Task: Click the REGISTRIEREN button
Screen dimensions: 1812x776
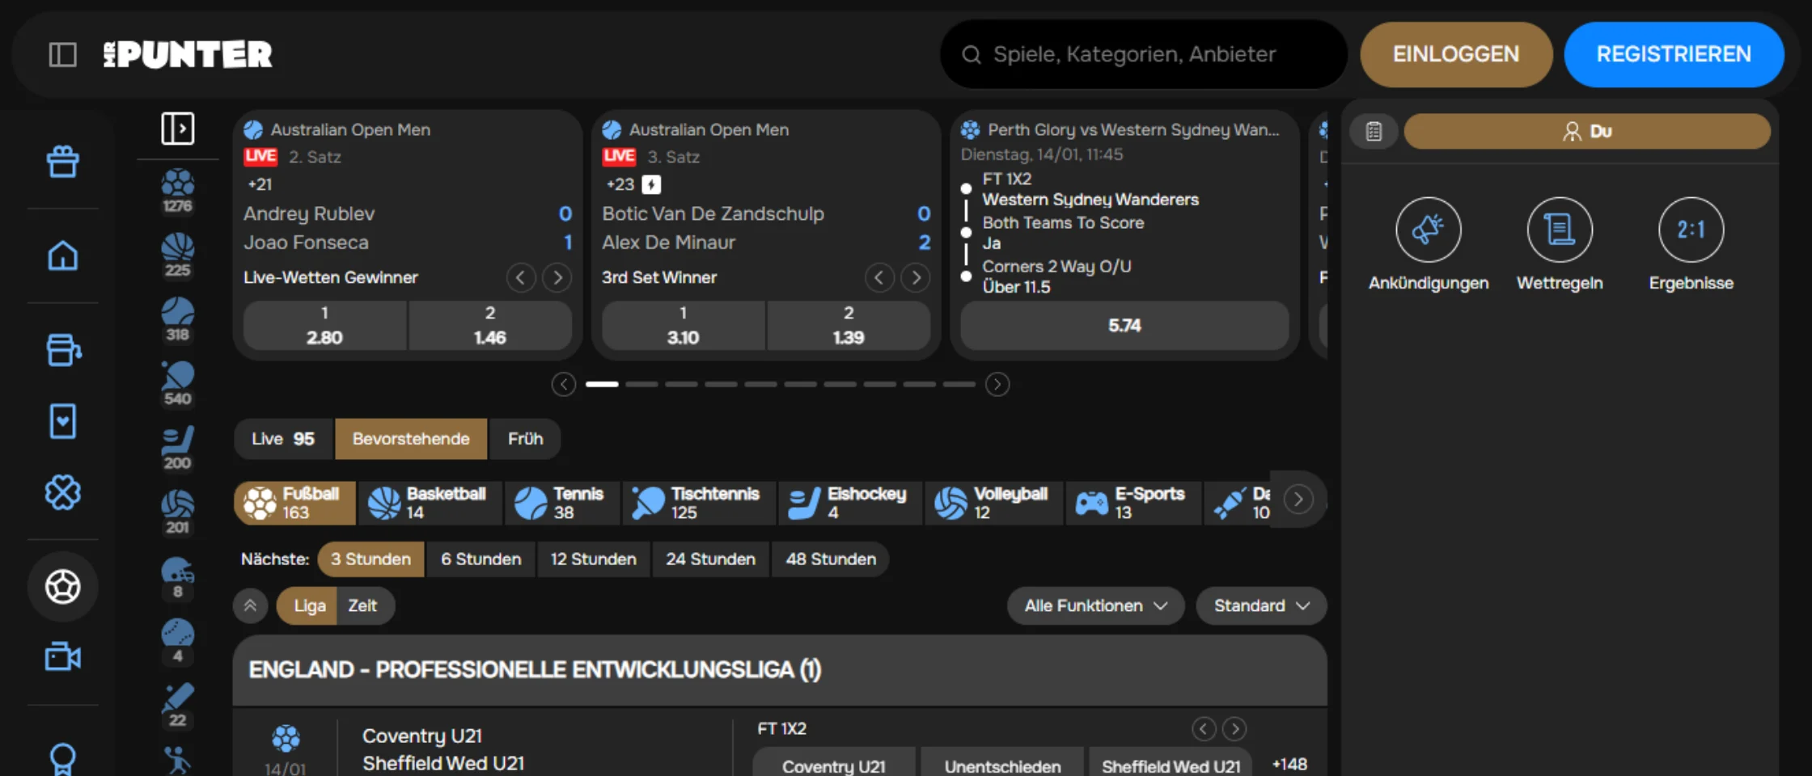Action: click(x=1673, y=54)
